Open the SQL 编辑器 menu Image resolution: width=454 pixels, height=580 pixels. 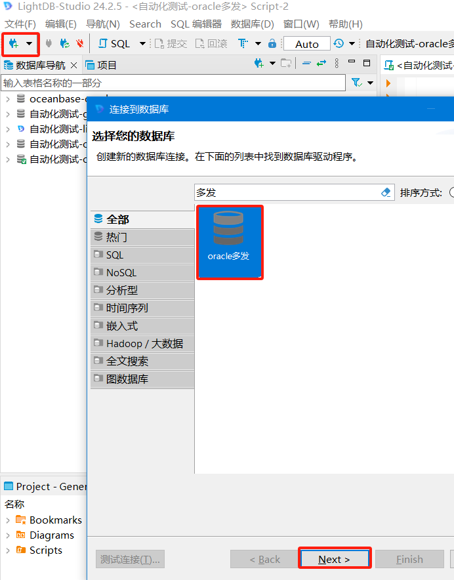click(x=196, y=24)
